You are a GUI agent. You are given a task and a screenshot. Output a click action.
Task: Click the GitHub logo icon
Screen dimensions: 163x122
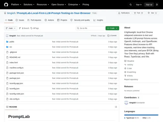[6, 5]
